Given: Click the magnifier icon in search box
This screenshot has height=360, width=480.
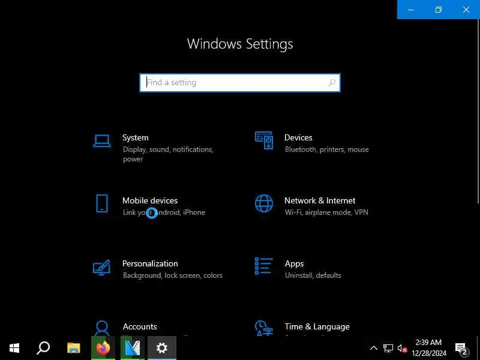Looking at the screenshot, I should tap(332, 83).
